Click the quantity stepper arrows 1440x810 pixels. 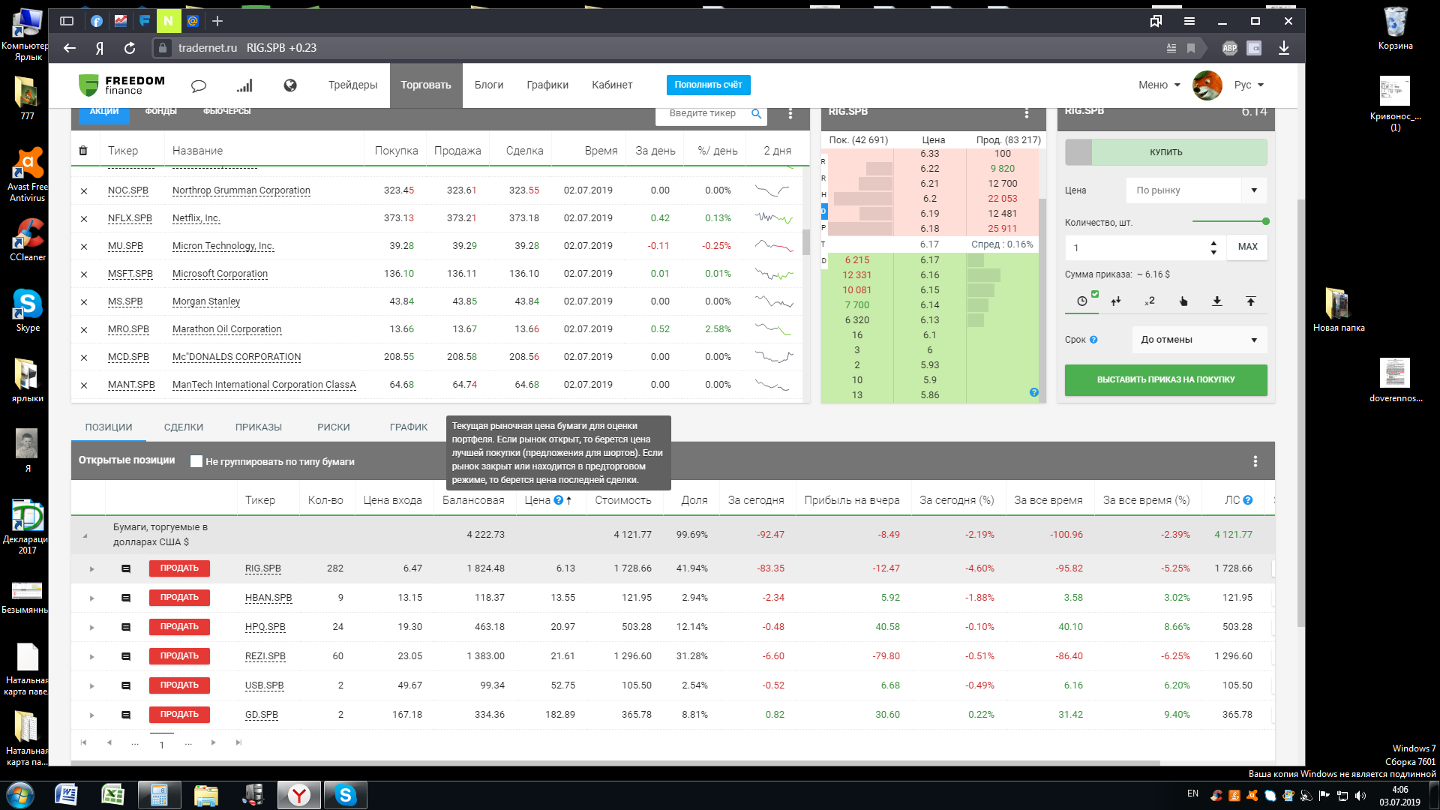1213,247
